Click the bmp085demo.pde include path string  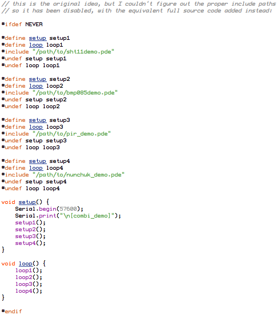pyautogui.click(x=75, y=93)
